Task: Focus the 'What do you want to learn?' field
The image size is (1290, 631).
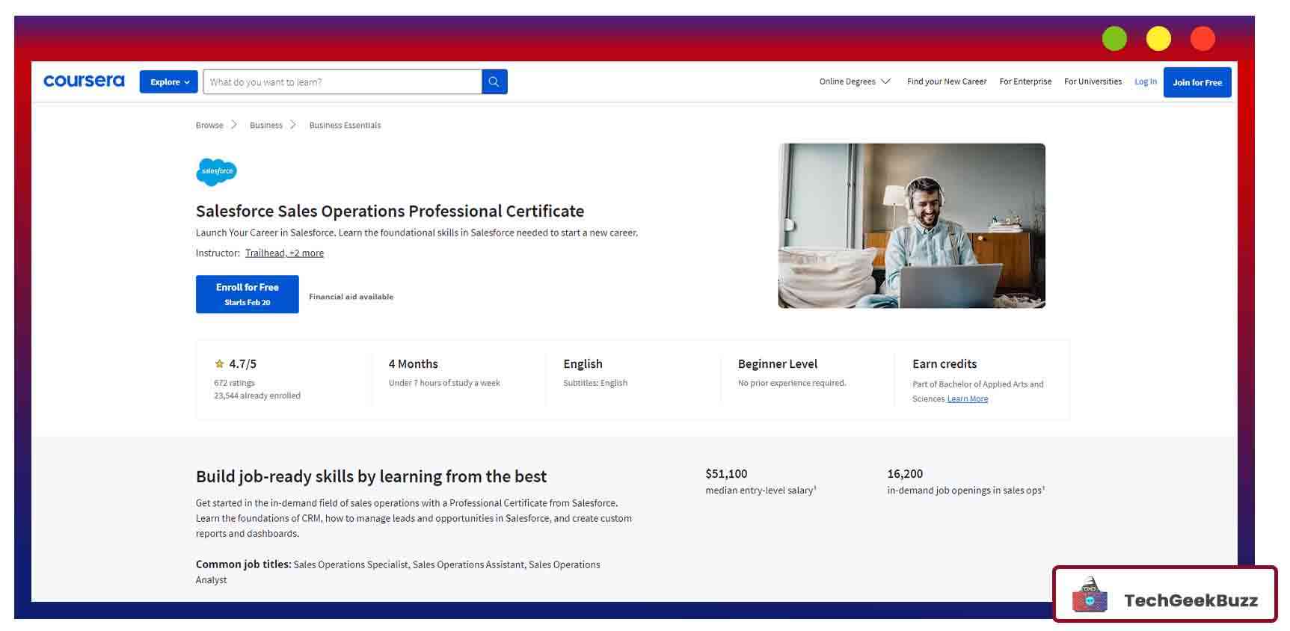Action: [343, 82]
